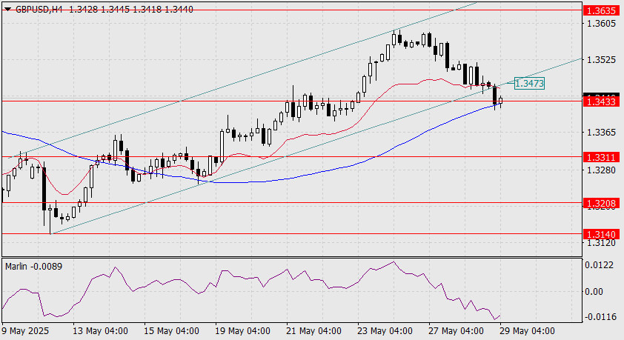Click the -0.0116 Marlin scale value
624x340 pixels.
click(600, 317)
